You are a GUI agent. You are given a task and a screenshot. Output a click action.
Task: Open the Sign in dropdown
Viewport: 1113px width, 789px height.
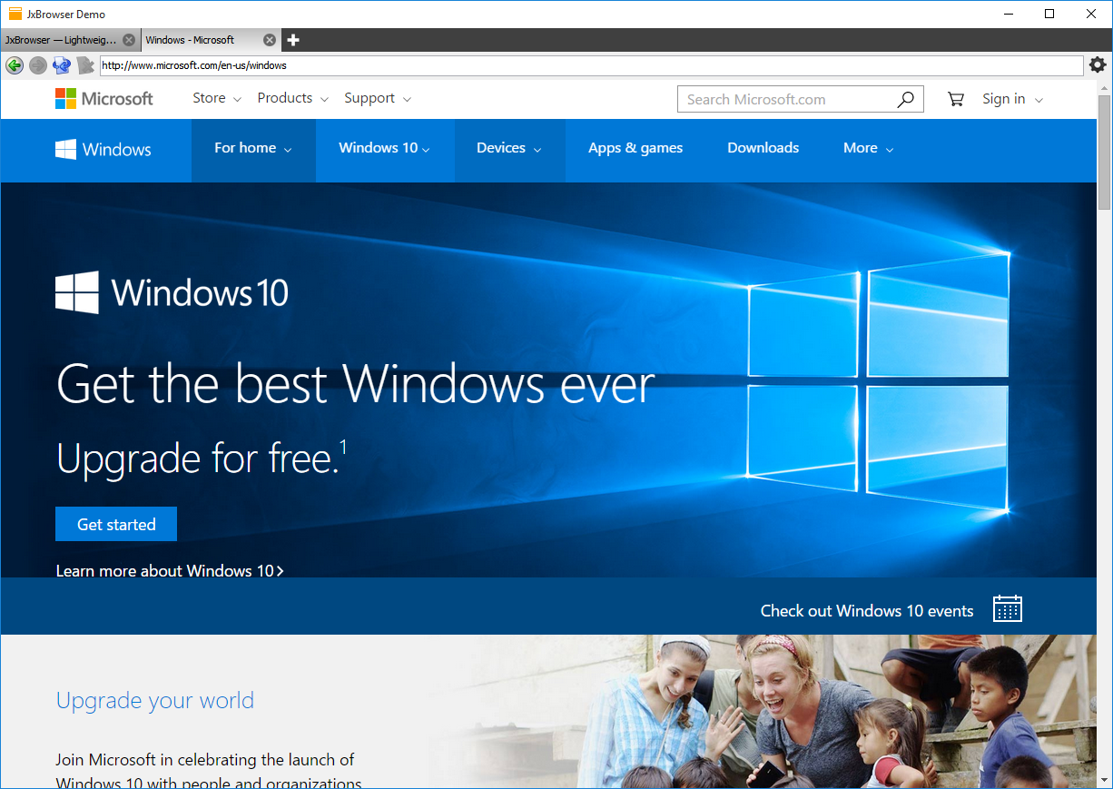(1012, 99)
